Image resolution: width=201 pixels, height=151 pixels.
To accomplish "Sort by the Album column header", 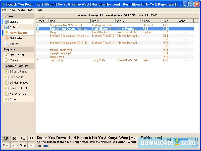I will coord(128,21).
